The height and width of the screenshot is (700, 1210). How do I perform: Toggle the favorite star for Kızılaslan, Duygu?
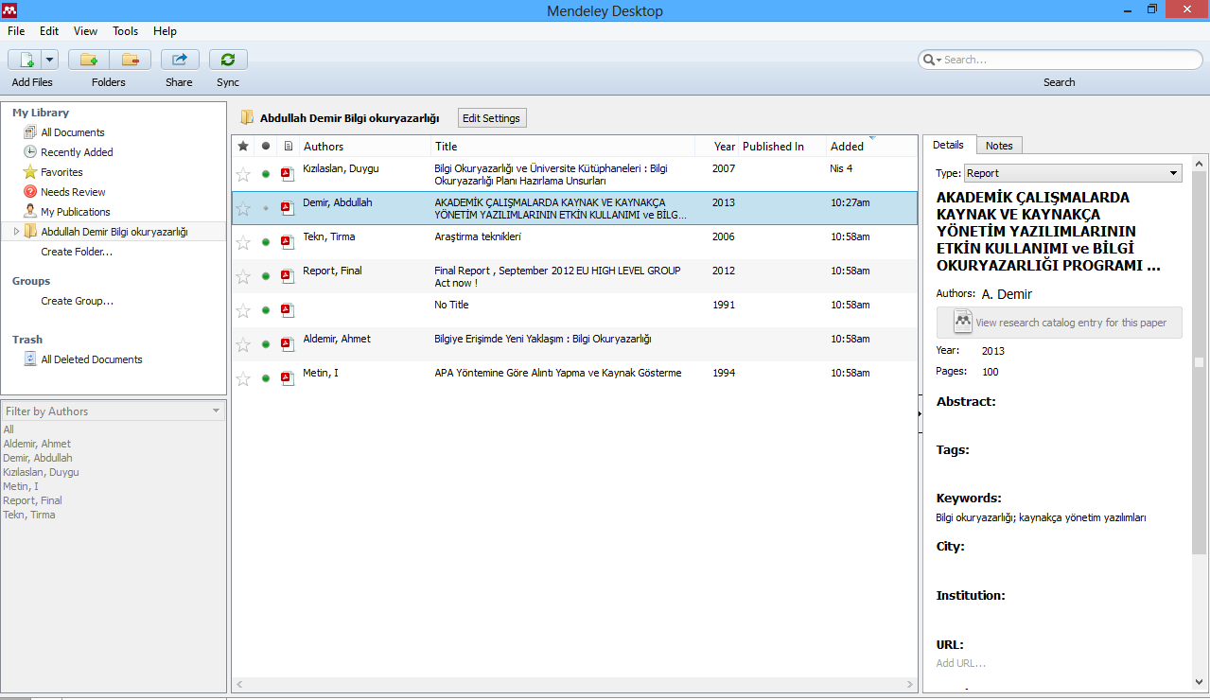(243, 174)
